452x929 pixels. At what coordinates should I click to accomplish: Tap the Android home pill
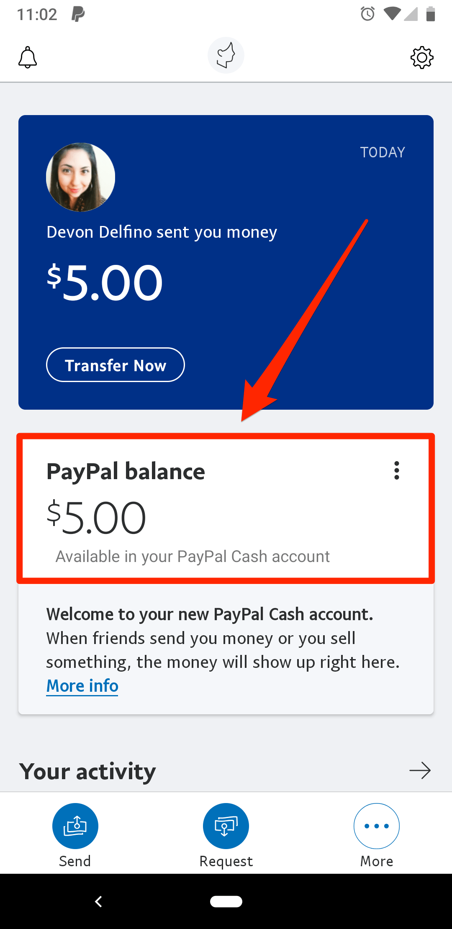pyautogui.click(x=226, y=901)
